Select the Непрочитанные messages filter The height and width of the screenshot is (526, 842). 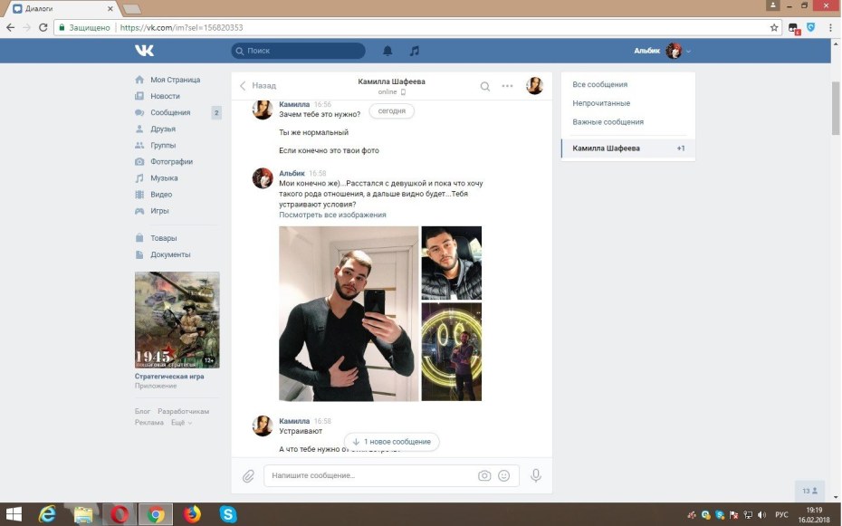pyautogui.click(x=601, y=103)
